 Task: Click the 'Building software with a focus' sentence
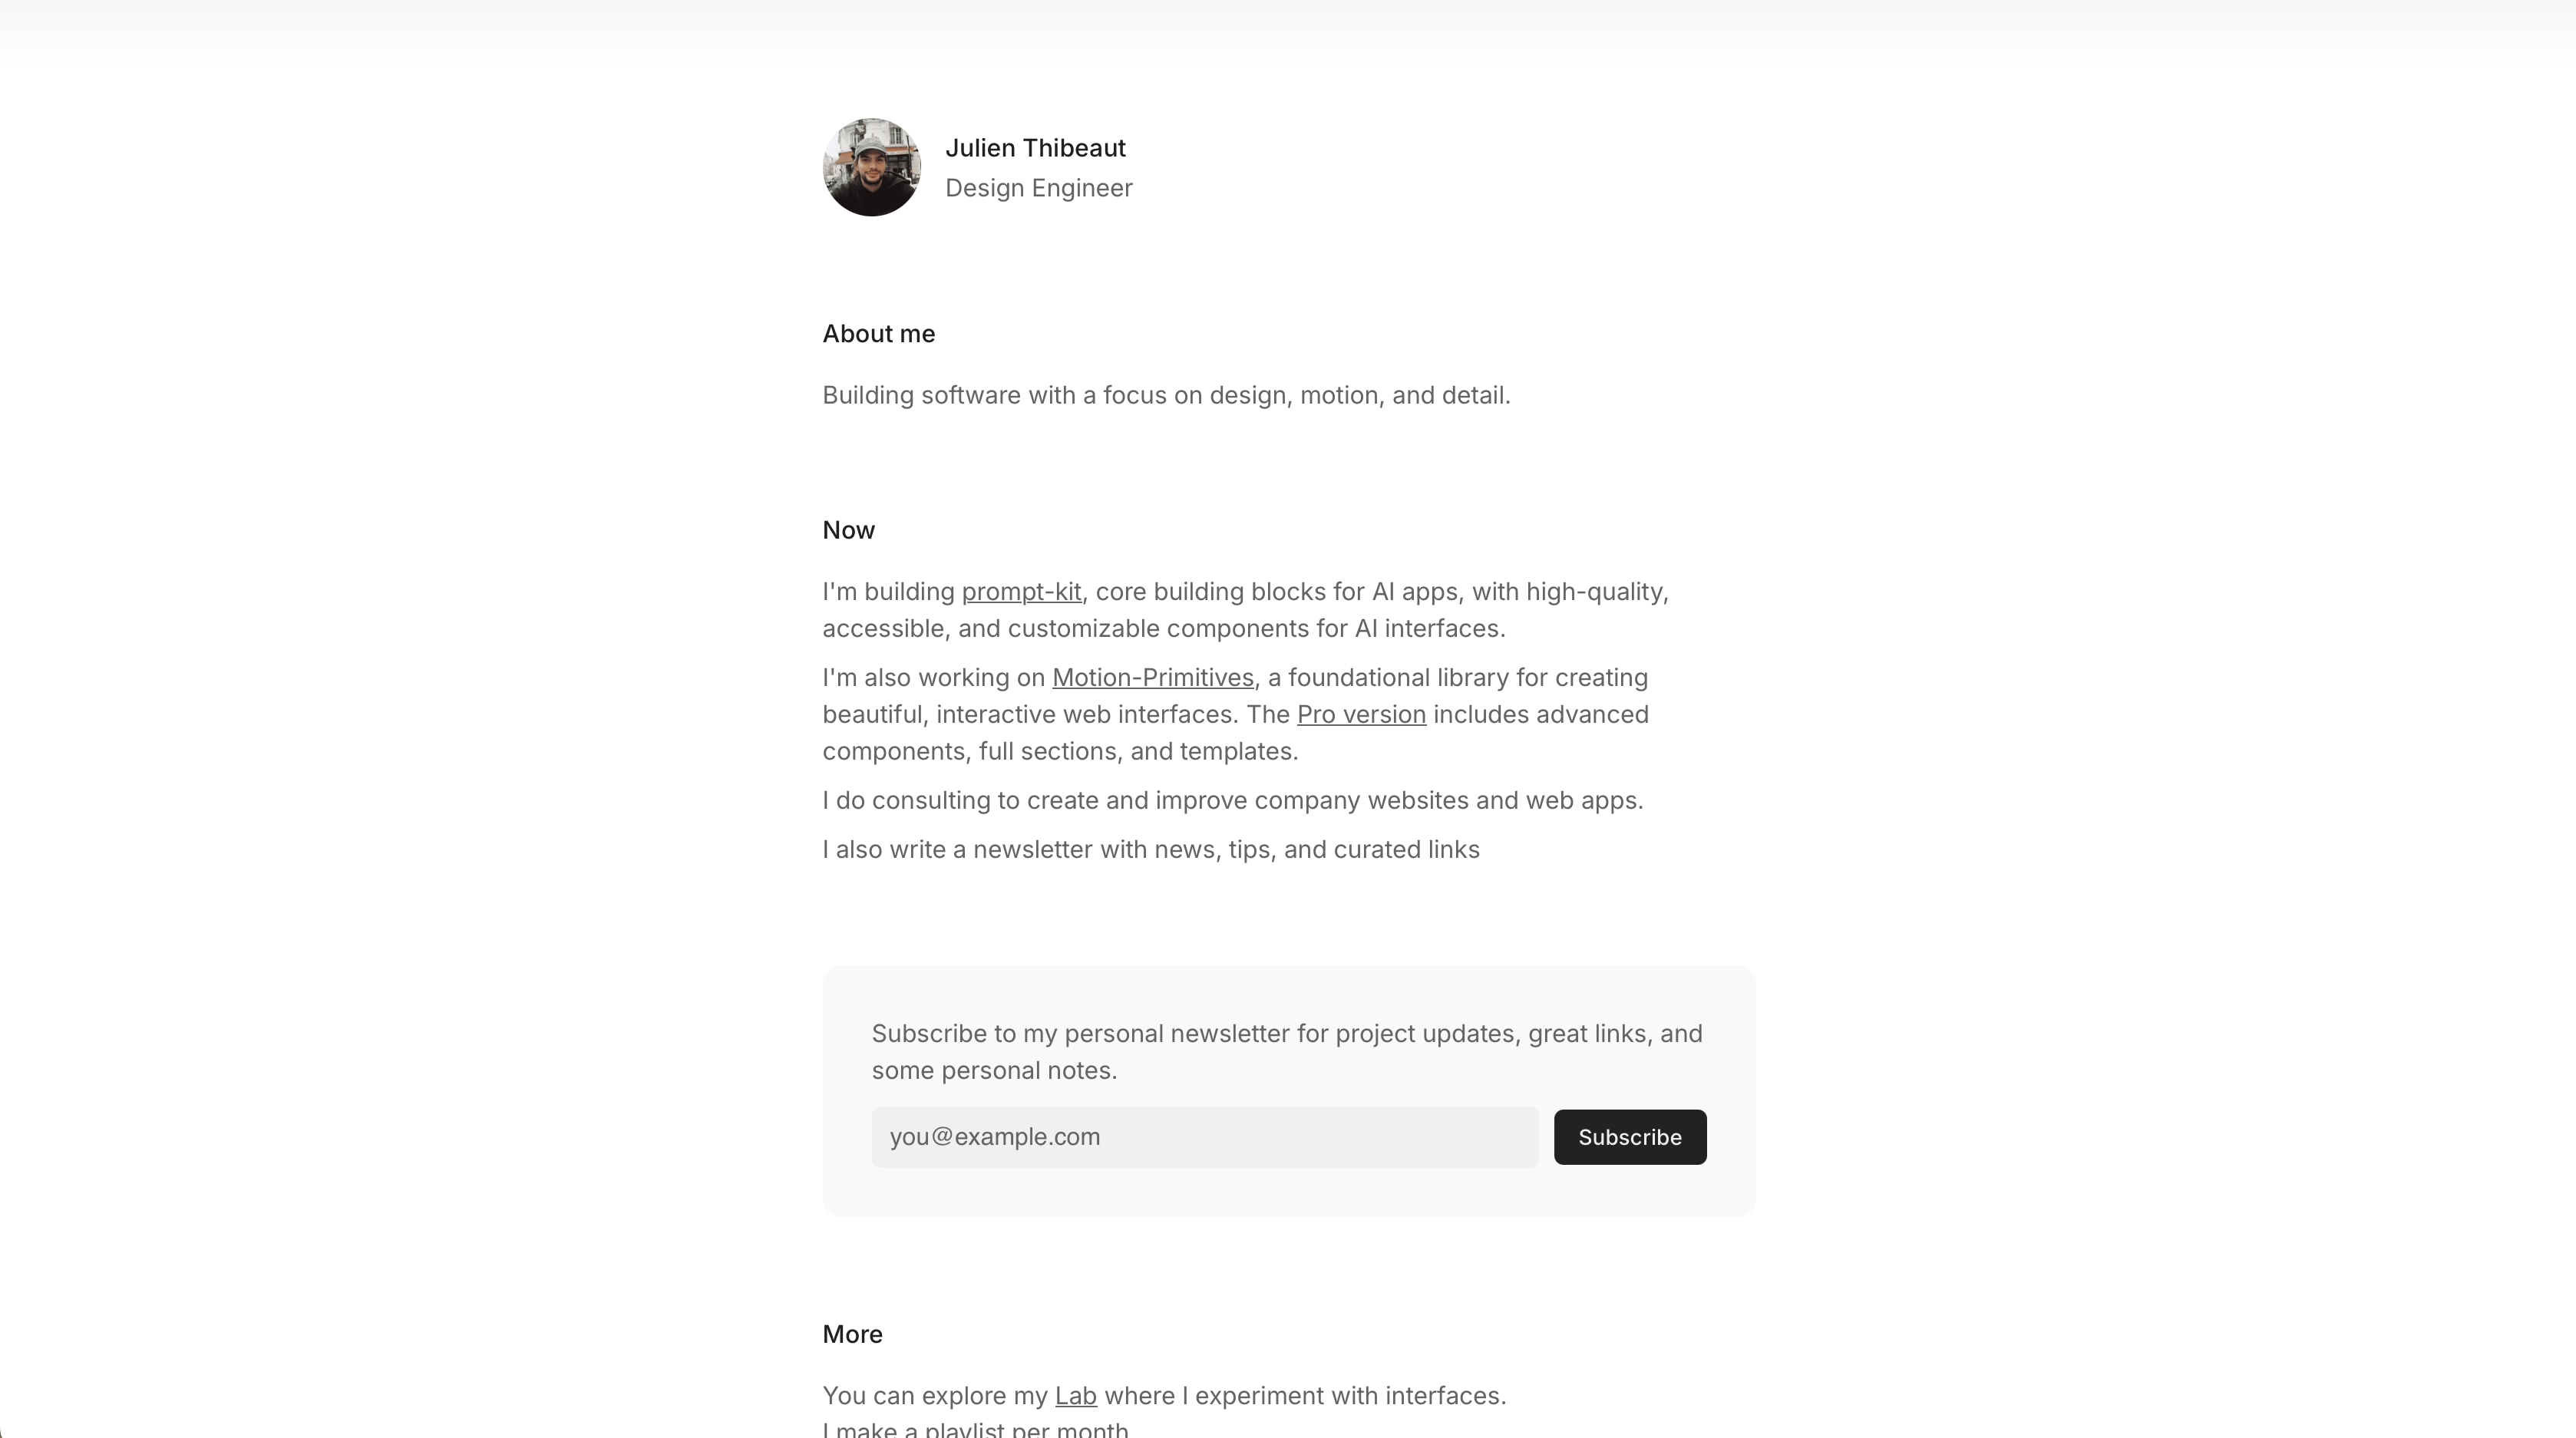(x=1166, y=396)
